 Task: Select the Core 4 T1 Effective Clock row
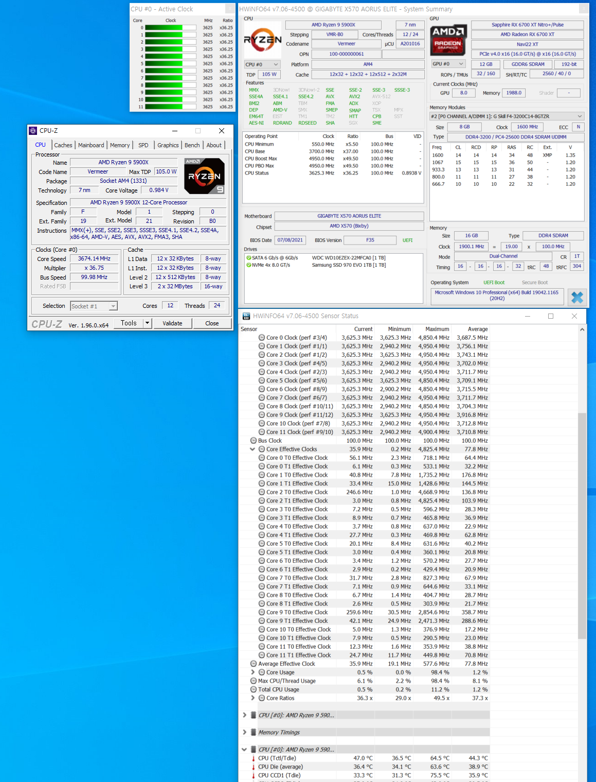point(365,535)
